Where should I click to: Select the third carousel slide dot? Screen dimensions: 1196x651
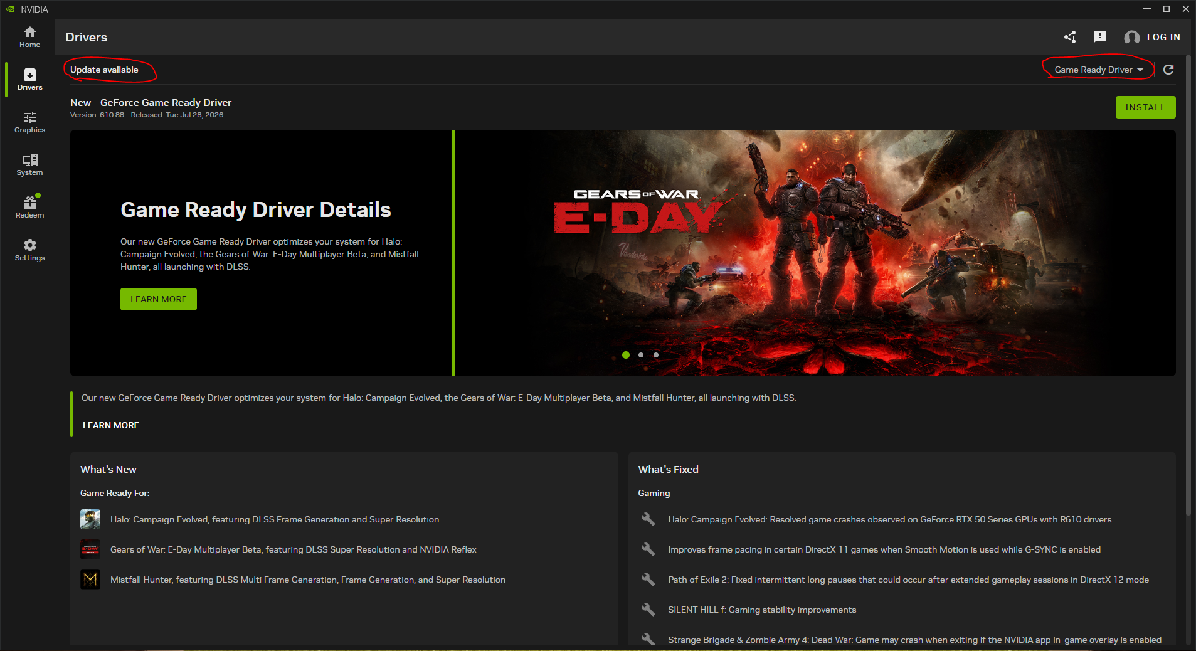click(x=656, y=355)
